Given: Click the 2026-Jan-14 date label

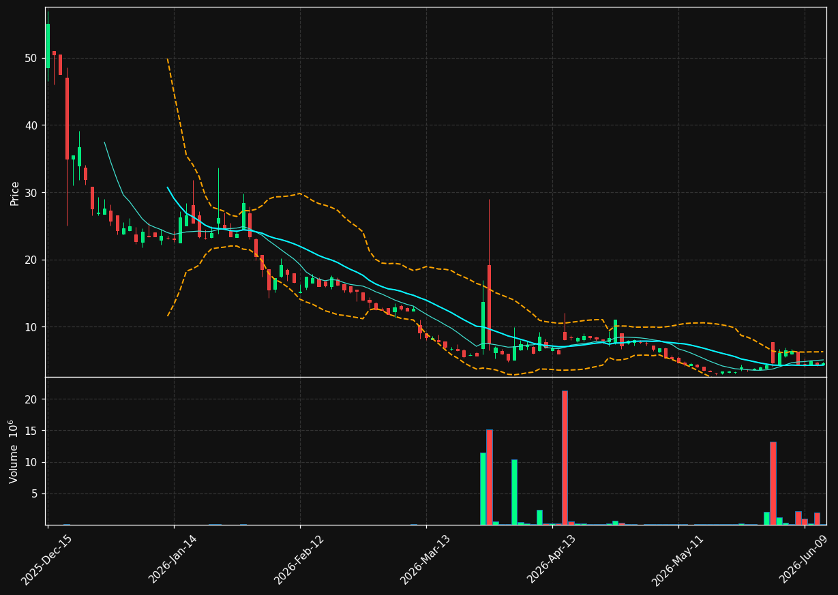Looking at the screenshot, I should tap(173, 560).
